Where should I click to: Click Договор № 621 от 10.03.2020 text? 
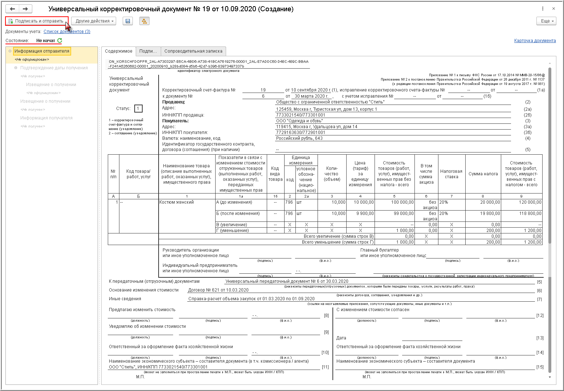[218, 290]
